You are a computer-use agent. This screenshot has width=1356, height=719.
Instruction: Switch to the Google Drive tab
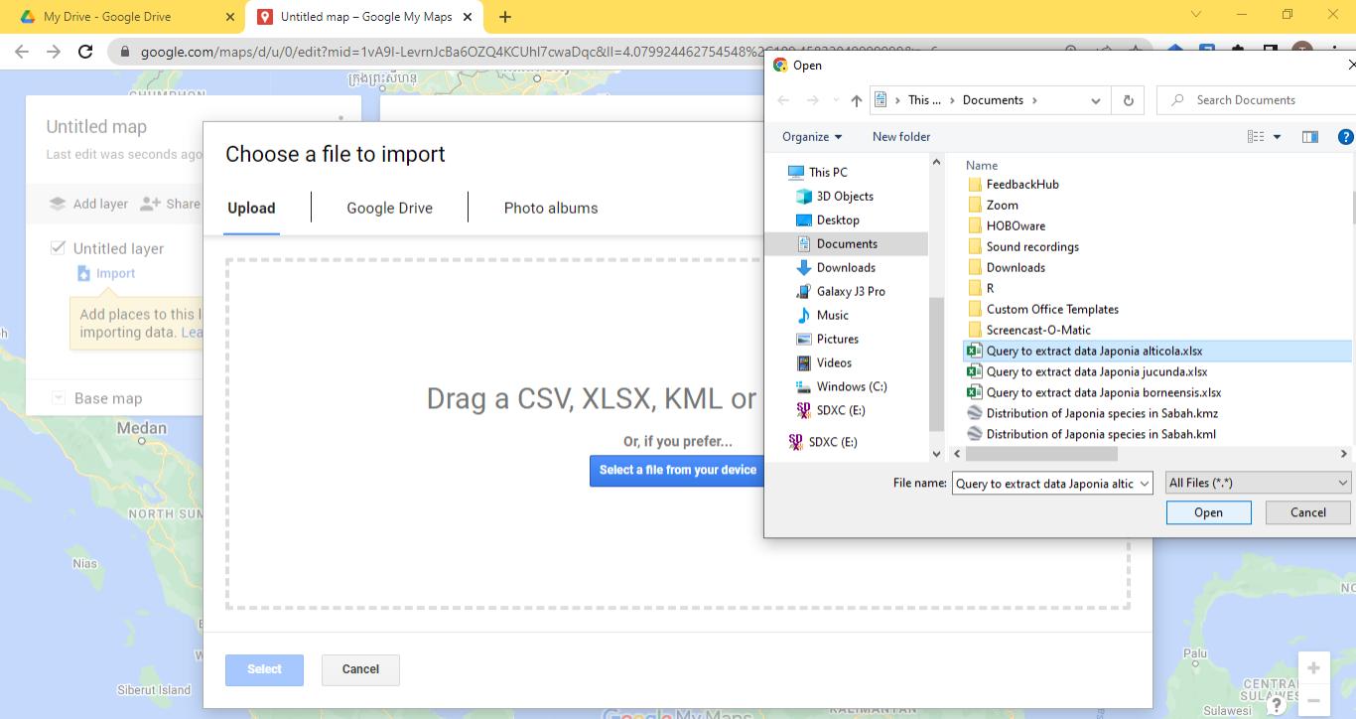pyautogui.click(x=389, y=208)
